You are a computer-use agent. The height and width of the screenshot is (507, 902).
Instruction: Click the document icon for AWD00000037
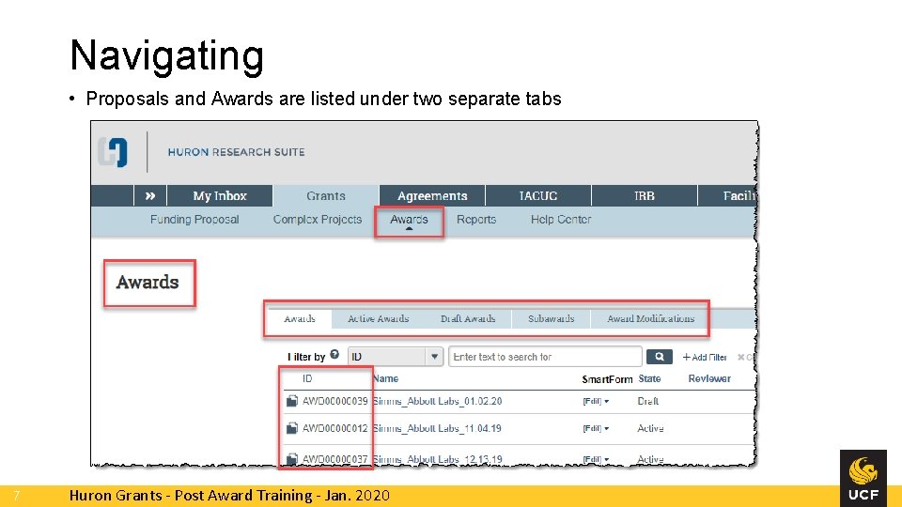click(x=292, y=459)
